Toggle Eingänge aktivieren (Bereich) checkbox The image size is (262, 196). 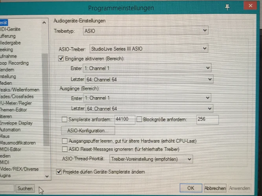coord(61,58)
